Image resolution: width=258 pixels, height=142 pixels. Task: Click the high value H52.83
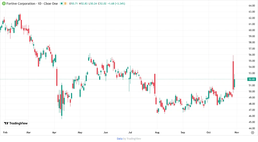tap(83, 3)
